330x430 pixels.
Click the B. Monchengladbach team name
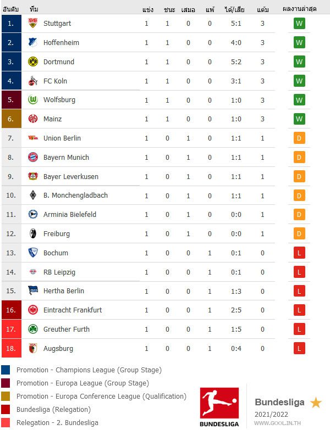tap(75, 196)
